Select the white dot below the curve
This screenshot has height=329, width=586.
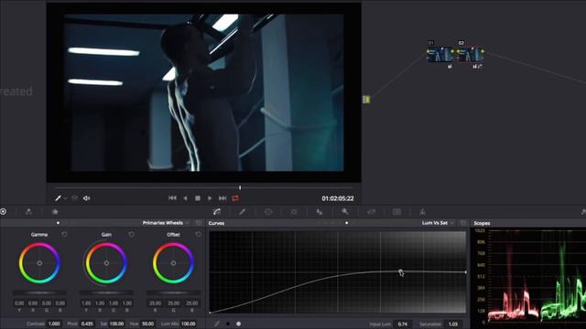pos(238,324)
